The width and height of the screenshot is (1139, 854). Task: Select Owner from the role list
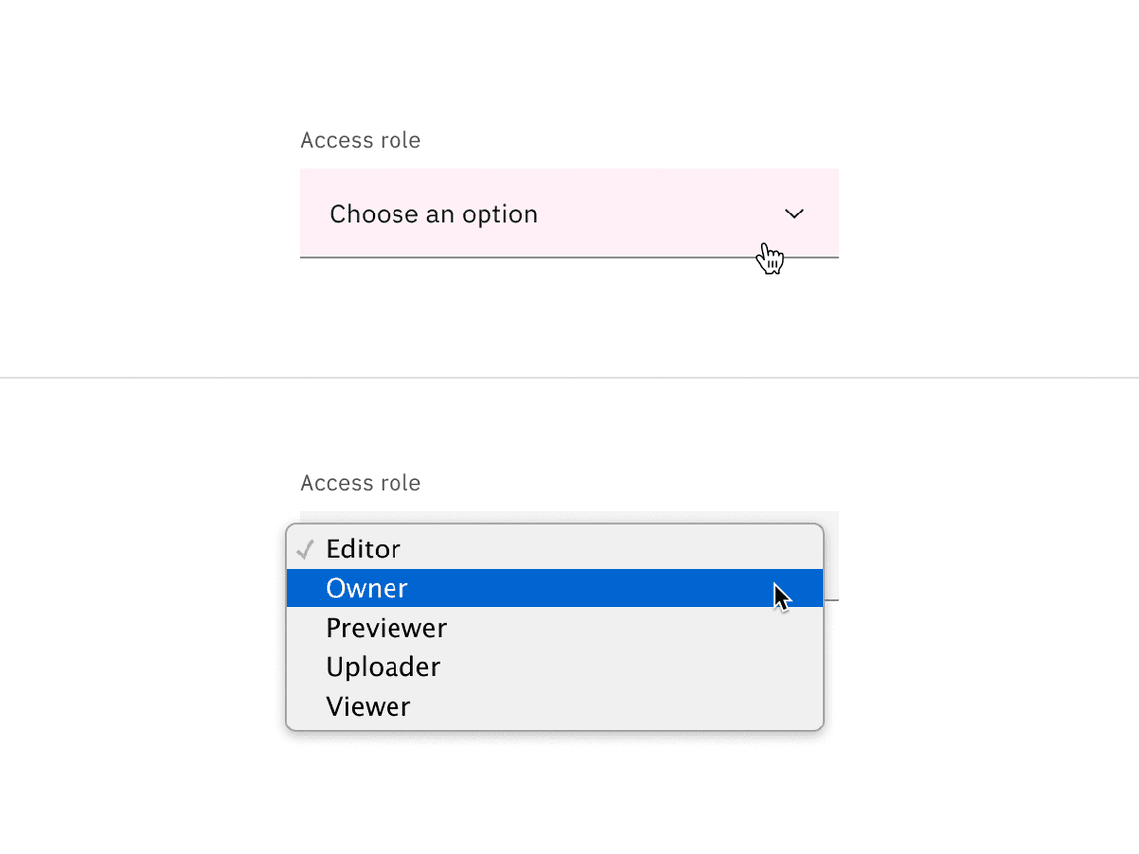(367, 588)
